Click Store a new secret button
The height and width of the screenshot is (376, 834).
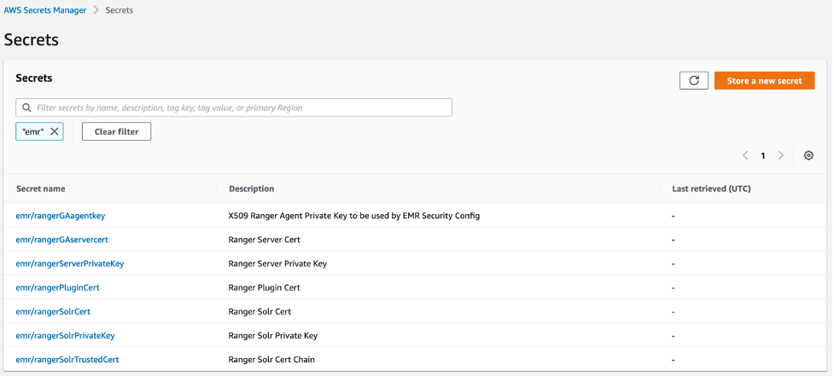764,80
